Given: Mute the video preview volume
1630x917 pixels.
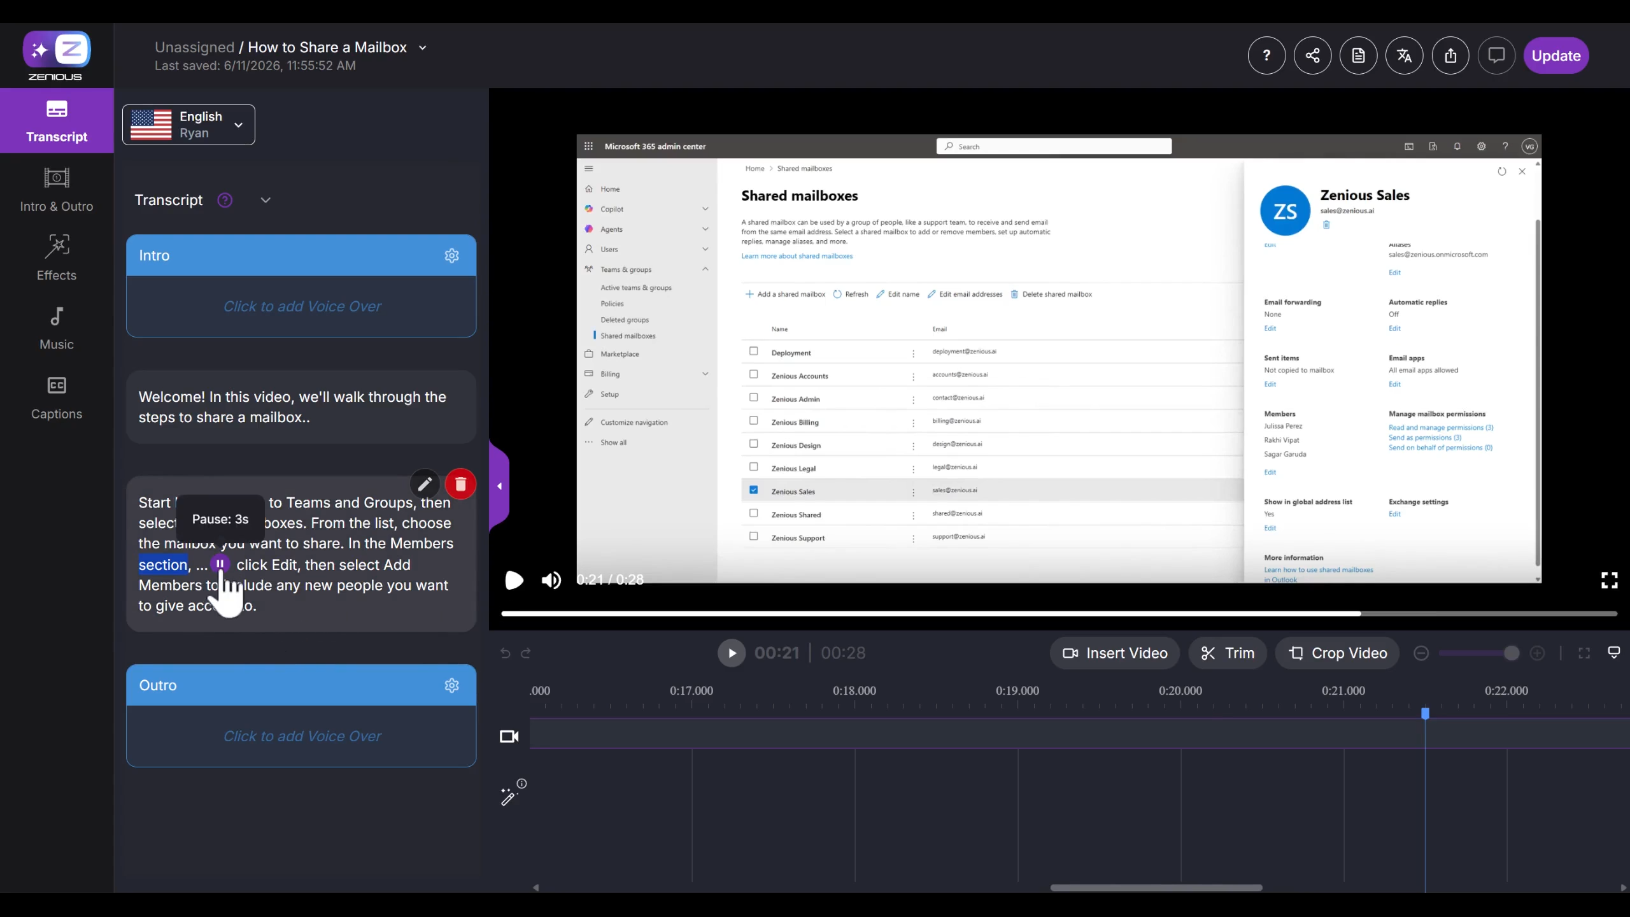Looking at the screenshot, I should point(551,580).
